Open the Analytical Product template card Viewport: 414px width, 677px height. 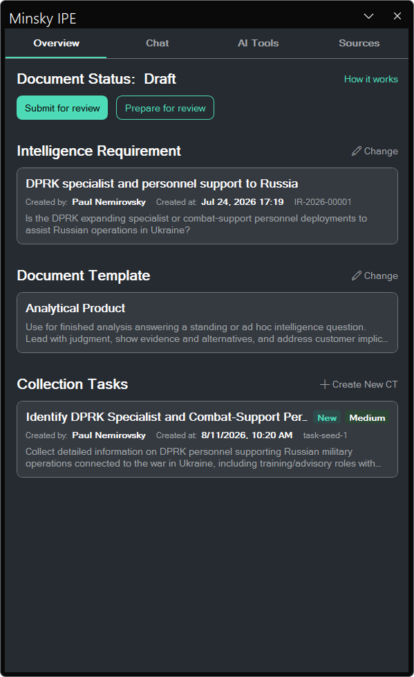207,323
